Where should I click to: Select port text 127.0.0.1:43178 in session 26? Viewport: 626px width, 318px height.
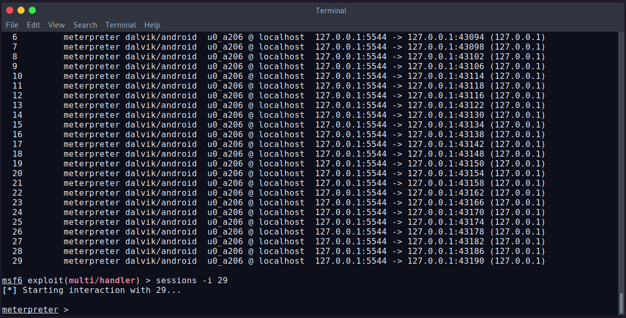446,231
